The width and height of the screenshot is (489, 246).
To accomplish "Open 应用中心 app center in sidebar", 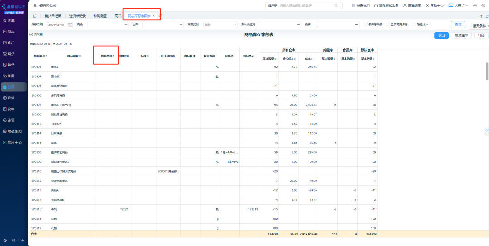I will pyautogui.click(x=13, y=142).
